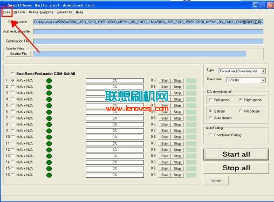
Task: Check port 13 checkbox
Action: point(12,156)
